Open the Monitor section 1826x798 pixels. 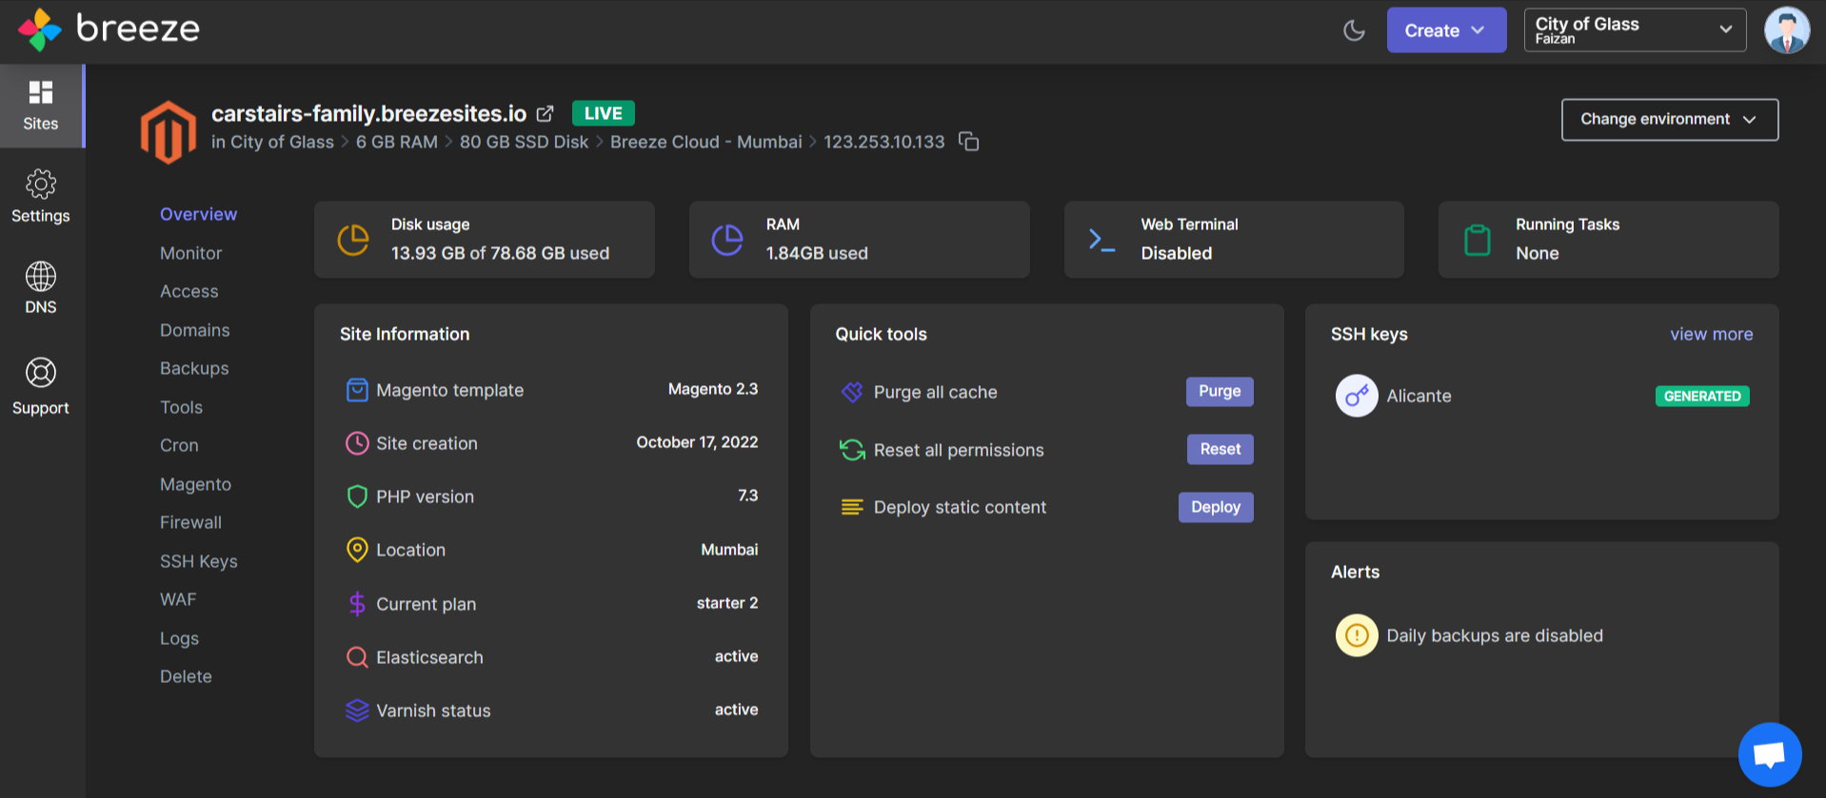[x=190, y=253]
